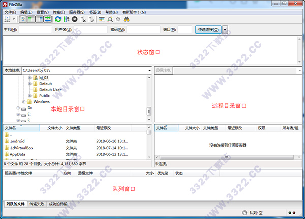Viewport: 305px width, 219px height.
Task: Search remote files with binoculars icon
Action: click(127, 19)
